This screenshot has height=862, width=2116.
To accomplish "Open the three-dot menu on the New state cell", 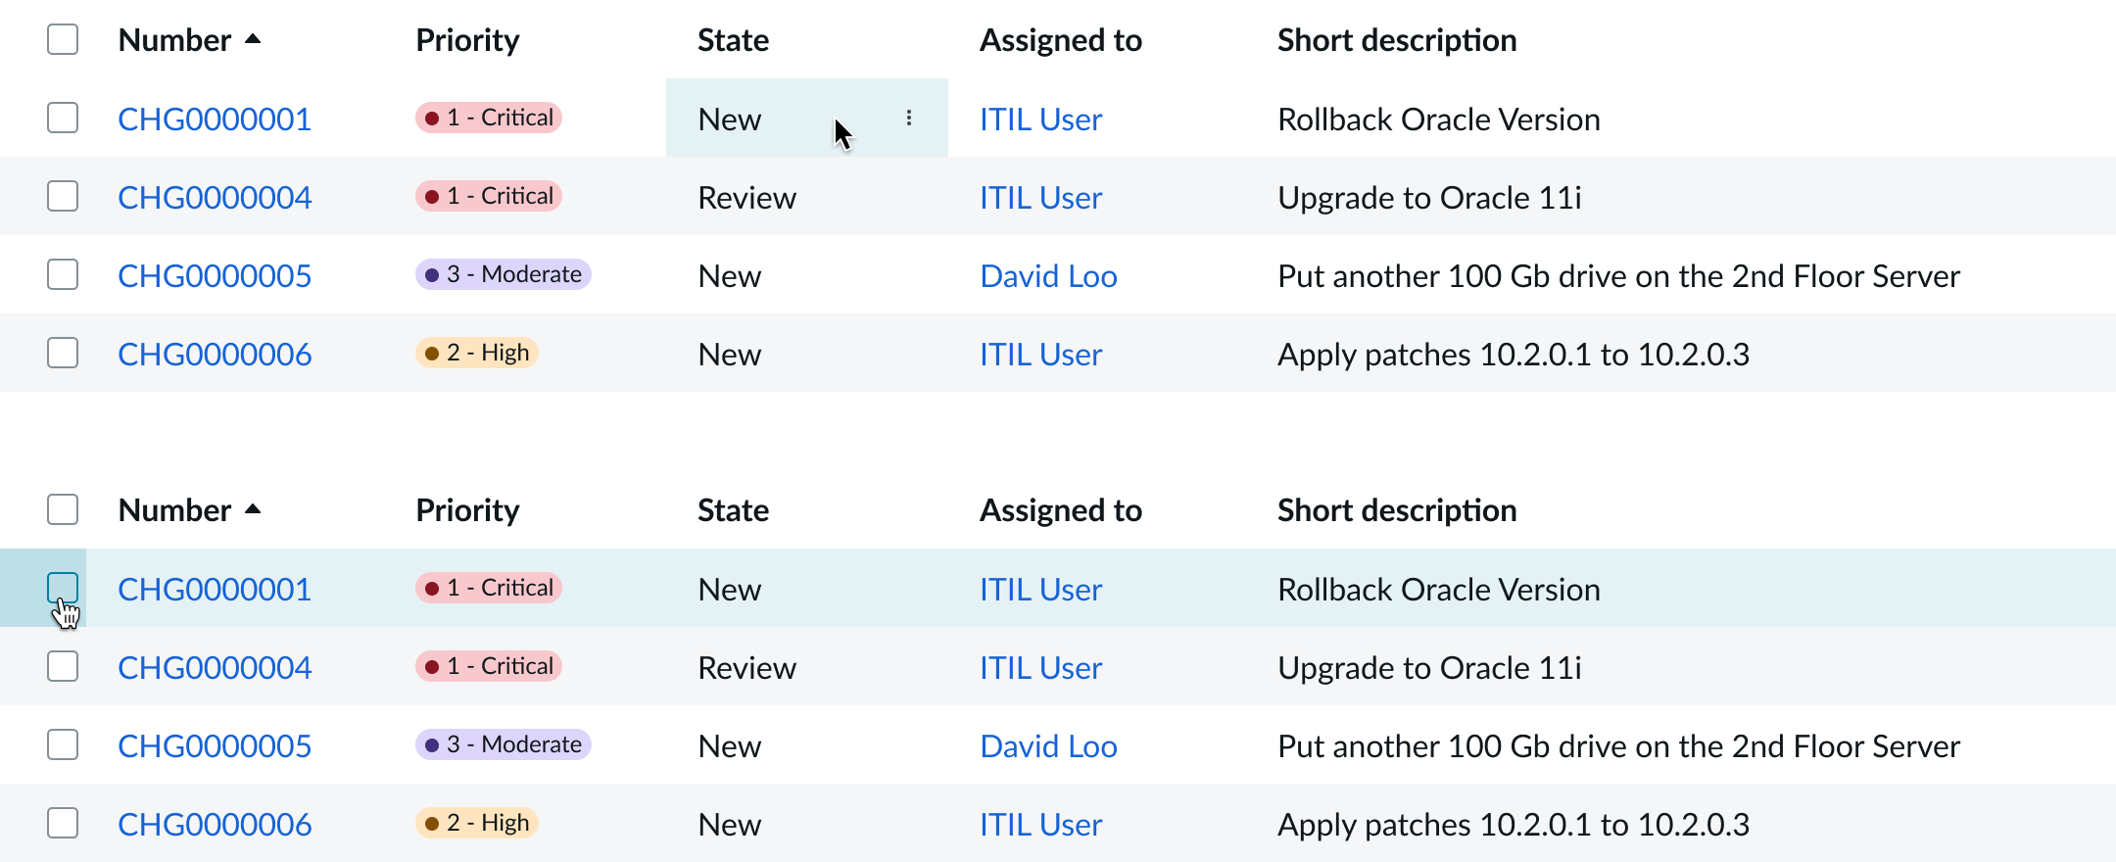I will [909, 118].
